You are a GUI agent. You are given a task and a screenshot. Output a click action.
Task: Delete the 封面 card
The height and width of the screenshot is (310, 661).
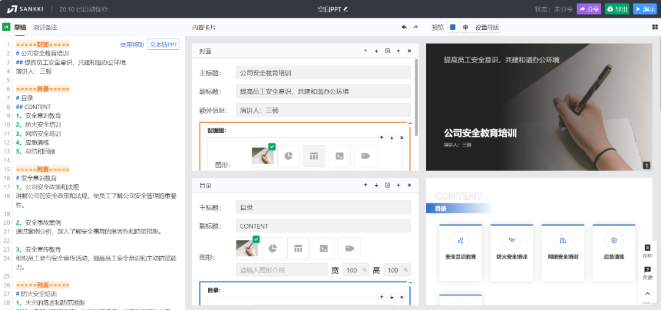(409, 51)
